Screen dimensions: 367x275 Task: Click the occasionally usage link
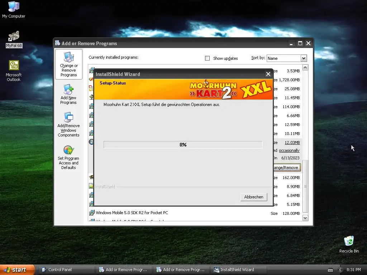point(289,150)
